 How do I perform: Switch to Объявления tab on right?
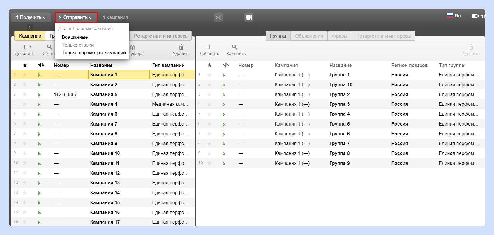[309, 36]
